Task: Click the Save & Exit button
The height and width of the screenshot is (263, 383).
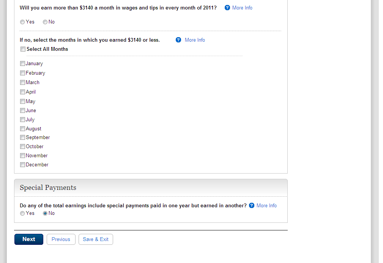Action: (x=96, y=239)
